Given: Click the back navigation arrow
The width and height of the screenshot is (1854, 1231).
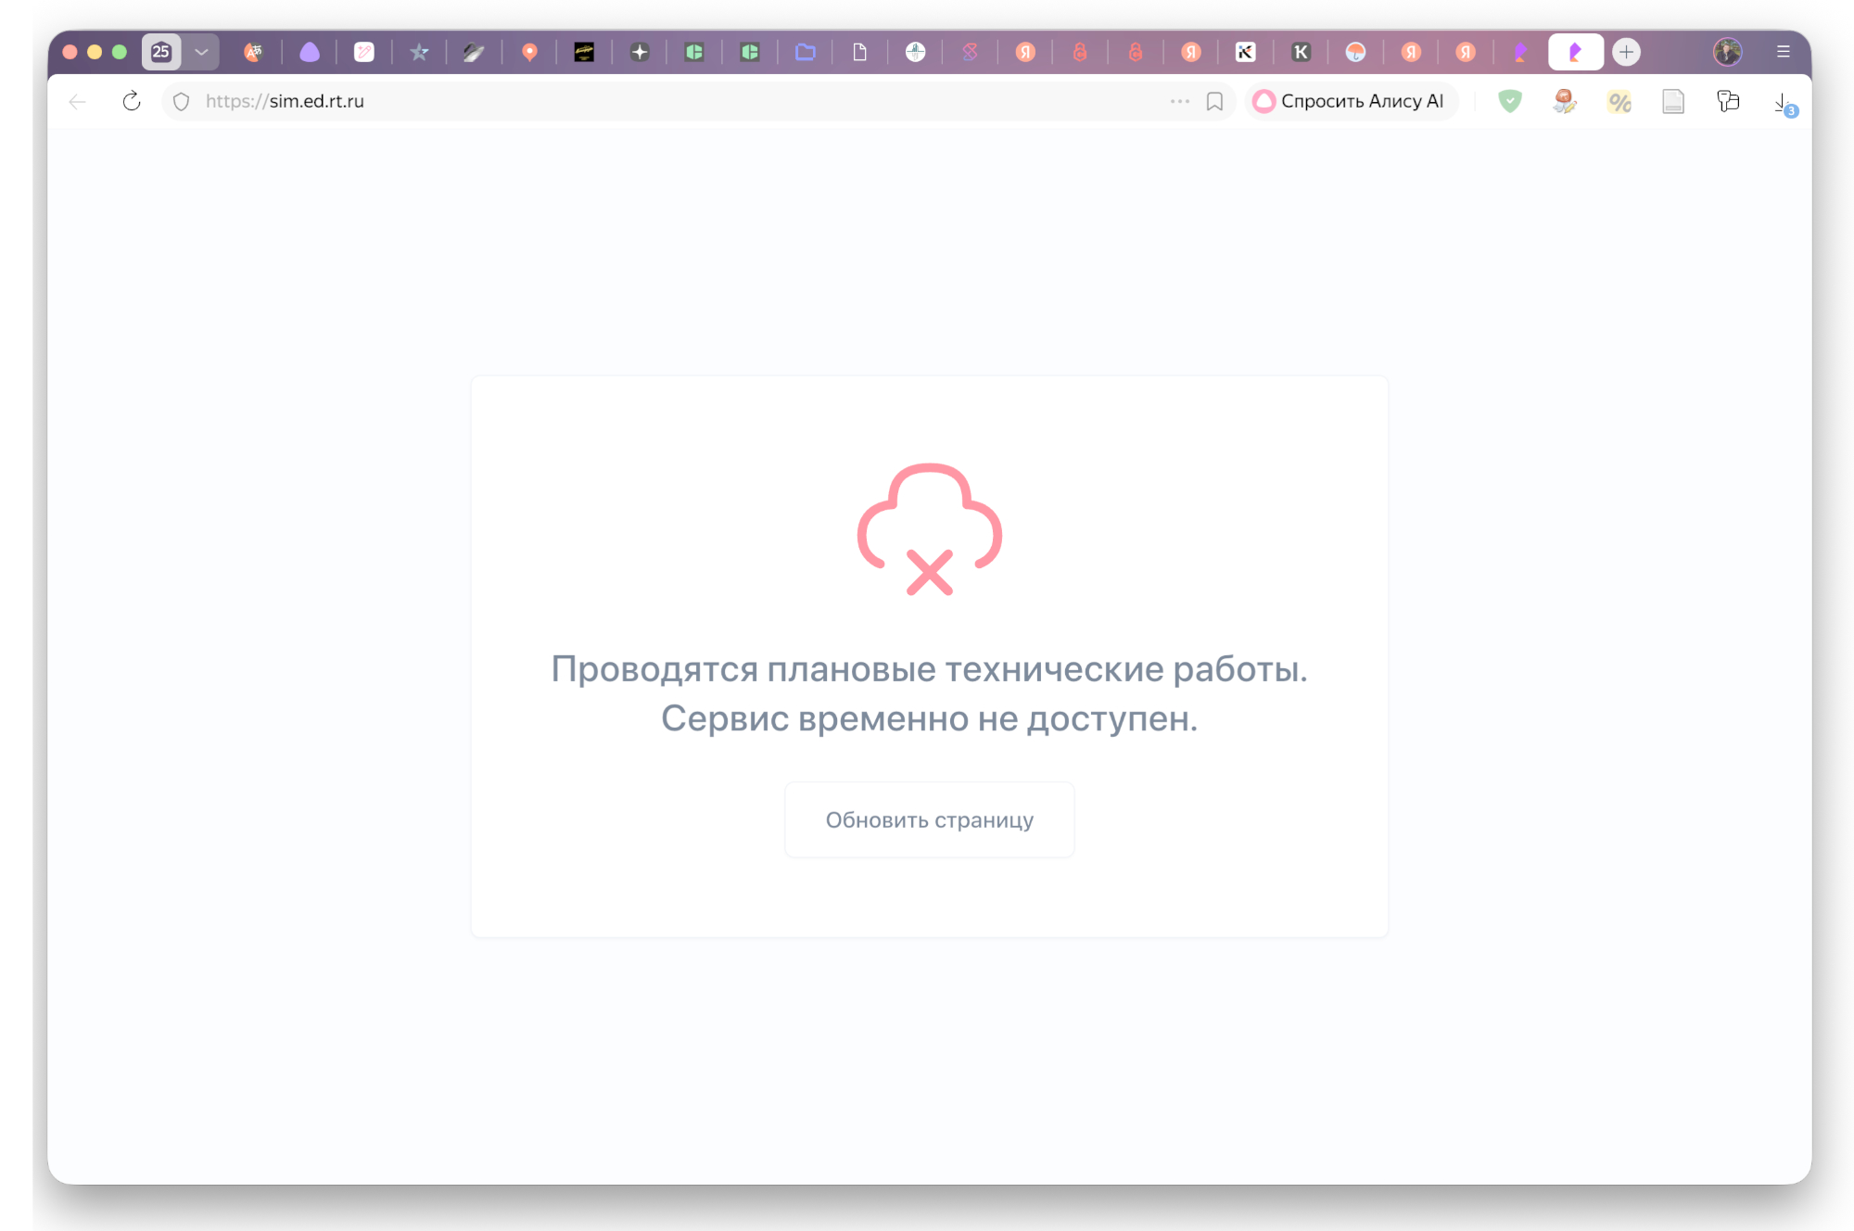Looking at the screenshot, I should pyautogui.click(x=78, y=101).
